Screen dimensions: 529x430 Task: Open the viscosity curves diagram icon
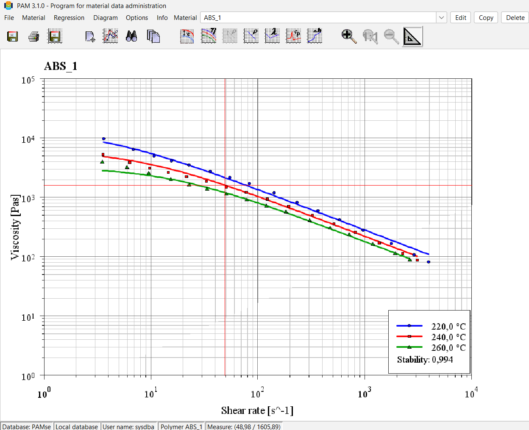pyautogui.click(x=209, y=36)
